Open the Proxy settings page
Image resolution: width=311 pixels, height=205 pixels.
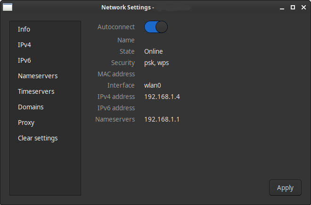[x=26, y=123]
